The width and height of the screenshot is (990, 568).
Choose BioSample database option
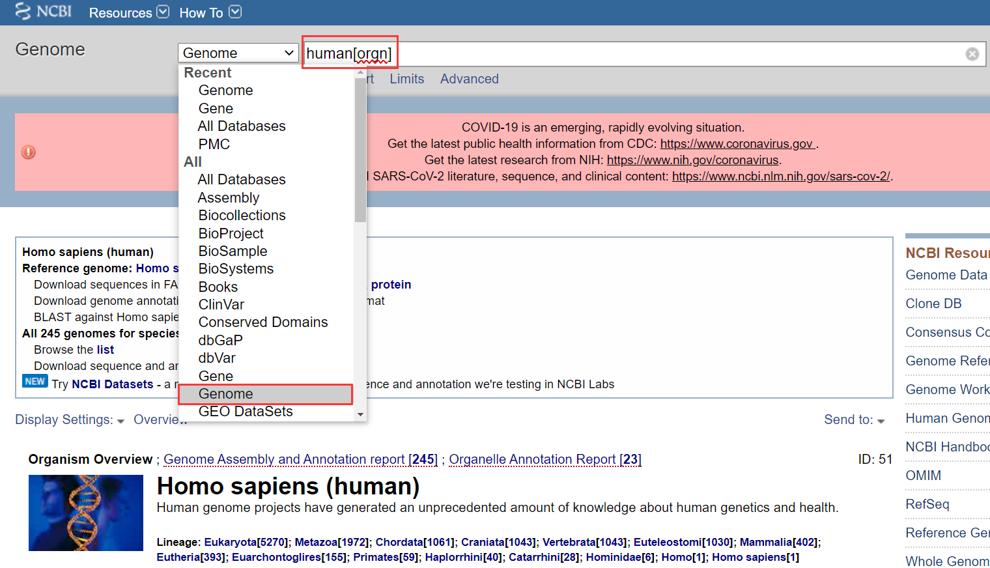tap(233, 251)
